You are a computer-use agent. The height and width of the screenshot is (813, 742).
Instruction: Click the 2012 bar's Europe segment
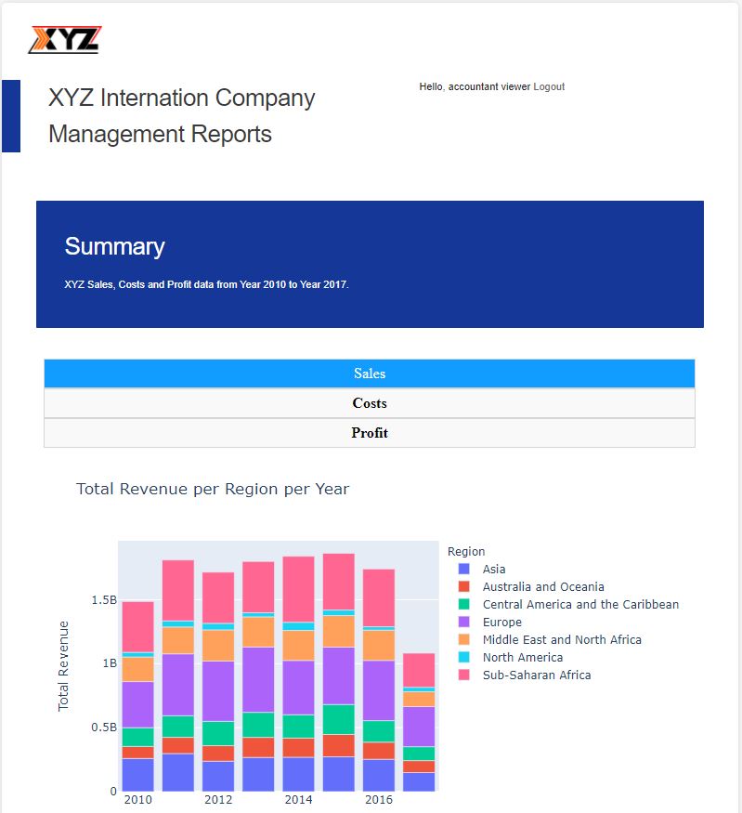[x=218, y=690]
